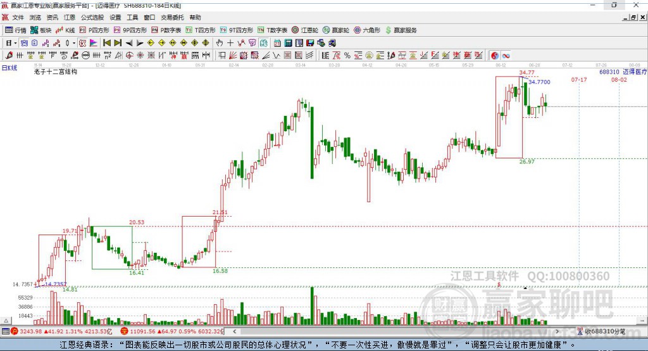Open the calculator tool icon

(288, 43)
